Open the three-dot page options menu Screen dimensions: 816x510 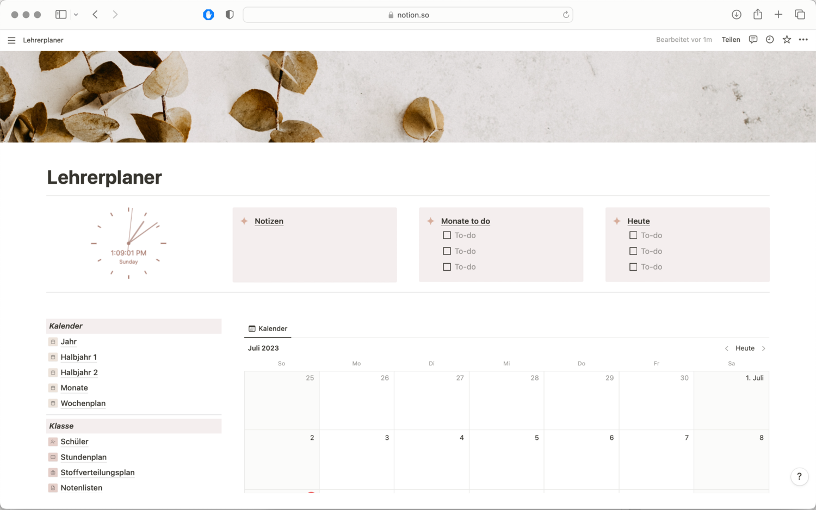click(x=803, y=40)
